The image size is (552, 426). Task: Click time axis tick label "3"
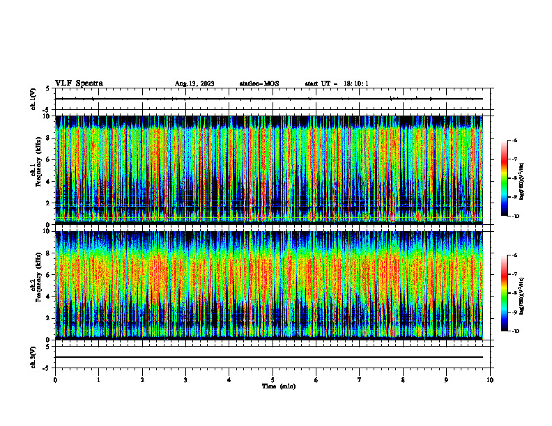(186, 380)
